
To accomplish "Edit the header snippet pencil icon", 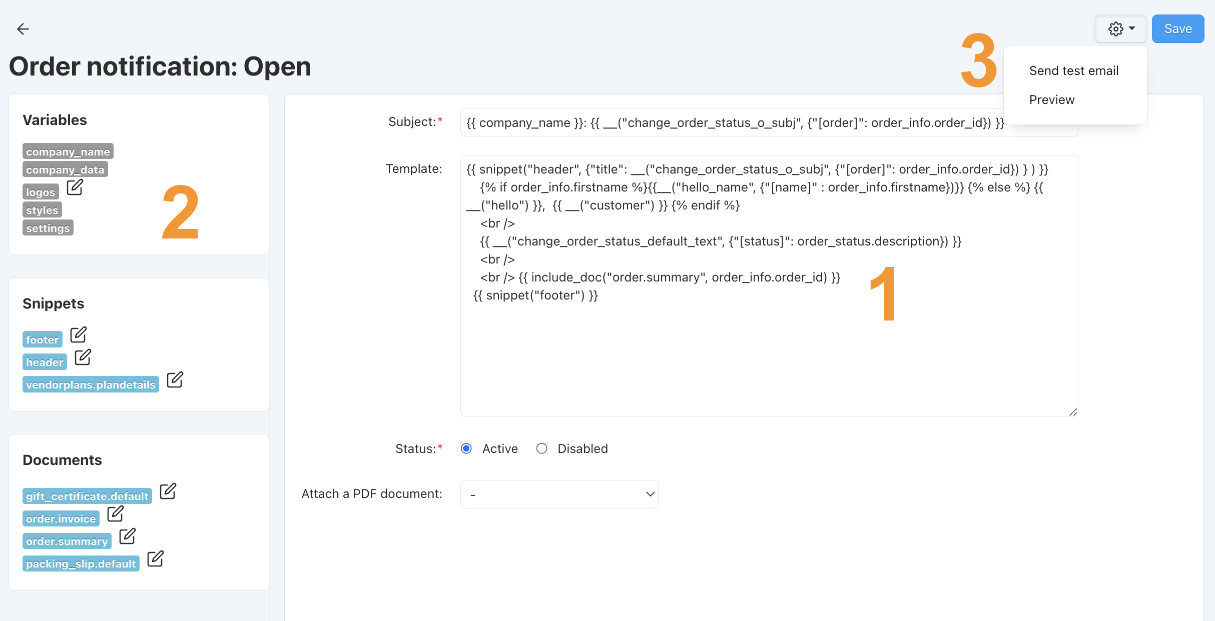I will point(83,357).
